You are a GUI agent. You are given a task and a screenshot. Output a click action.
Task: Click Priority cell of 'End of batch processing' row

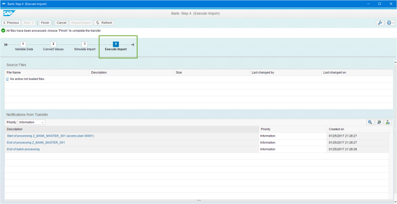tap(293, 149)
